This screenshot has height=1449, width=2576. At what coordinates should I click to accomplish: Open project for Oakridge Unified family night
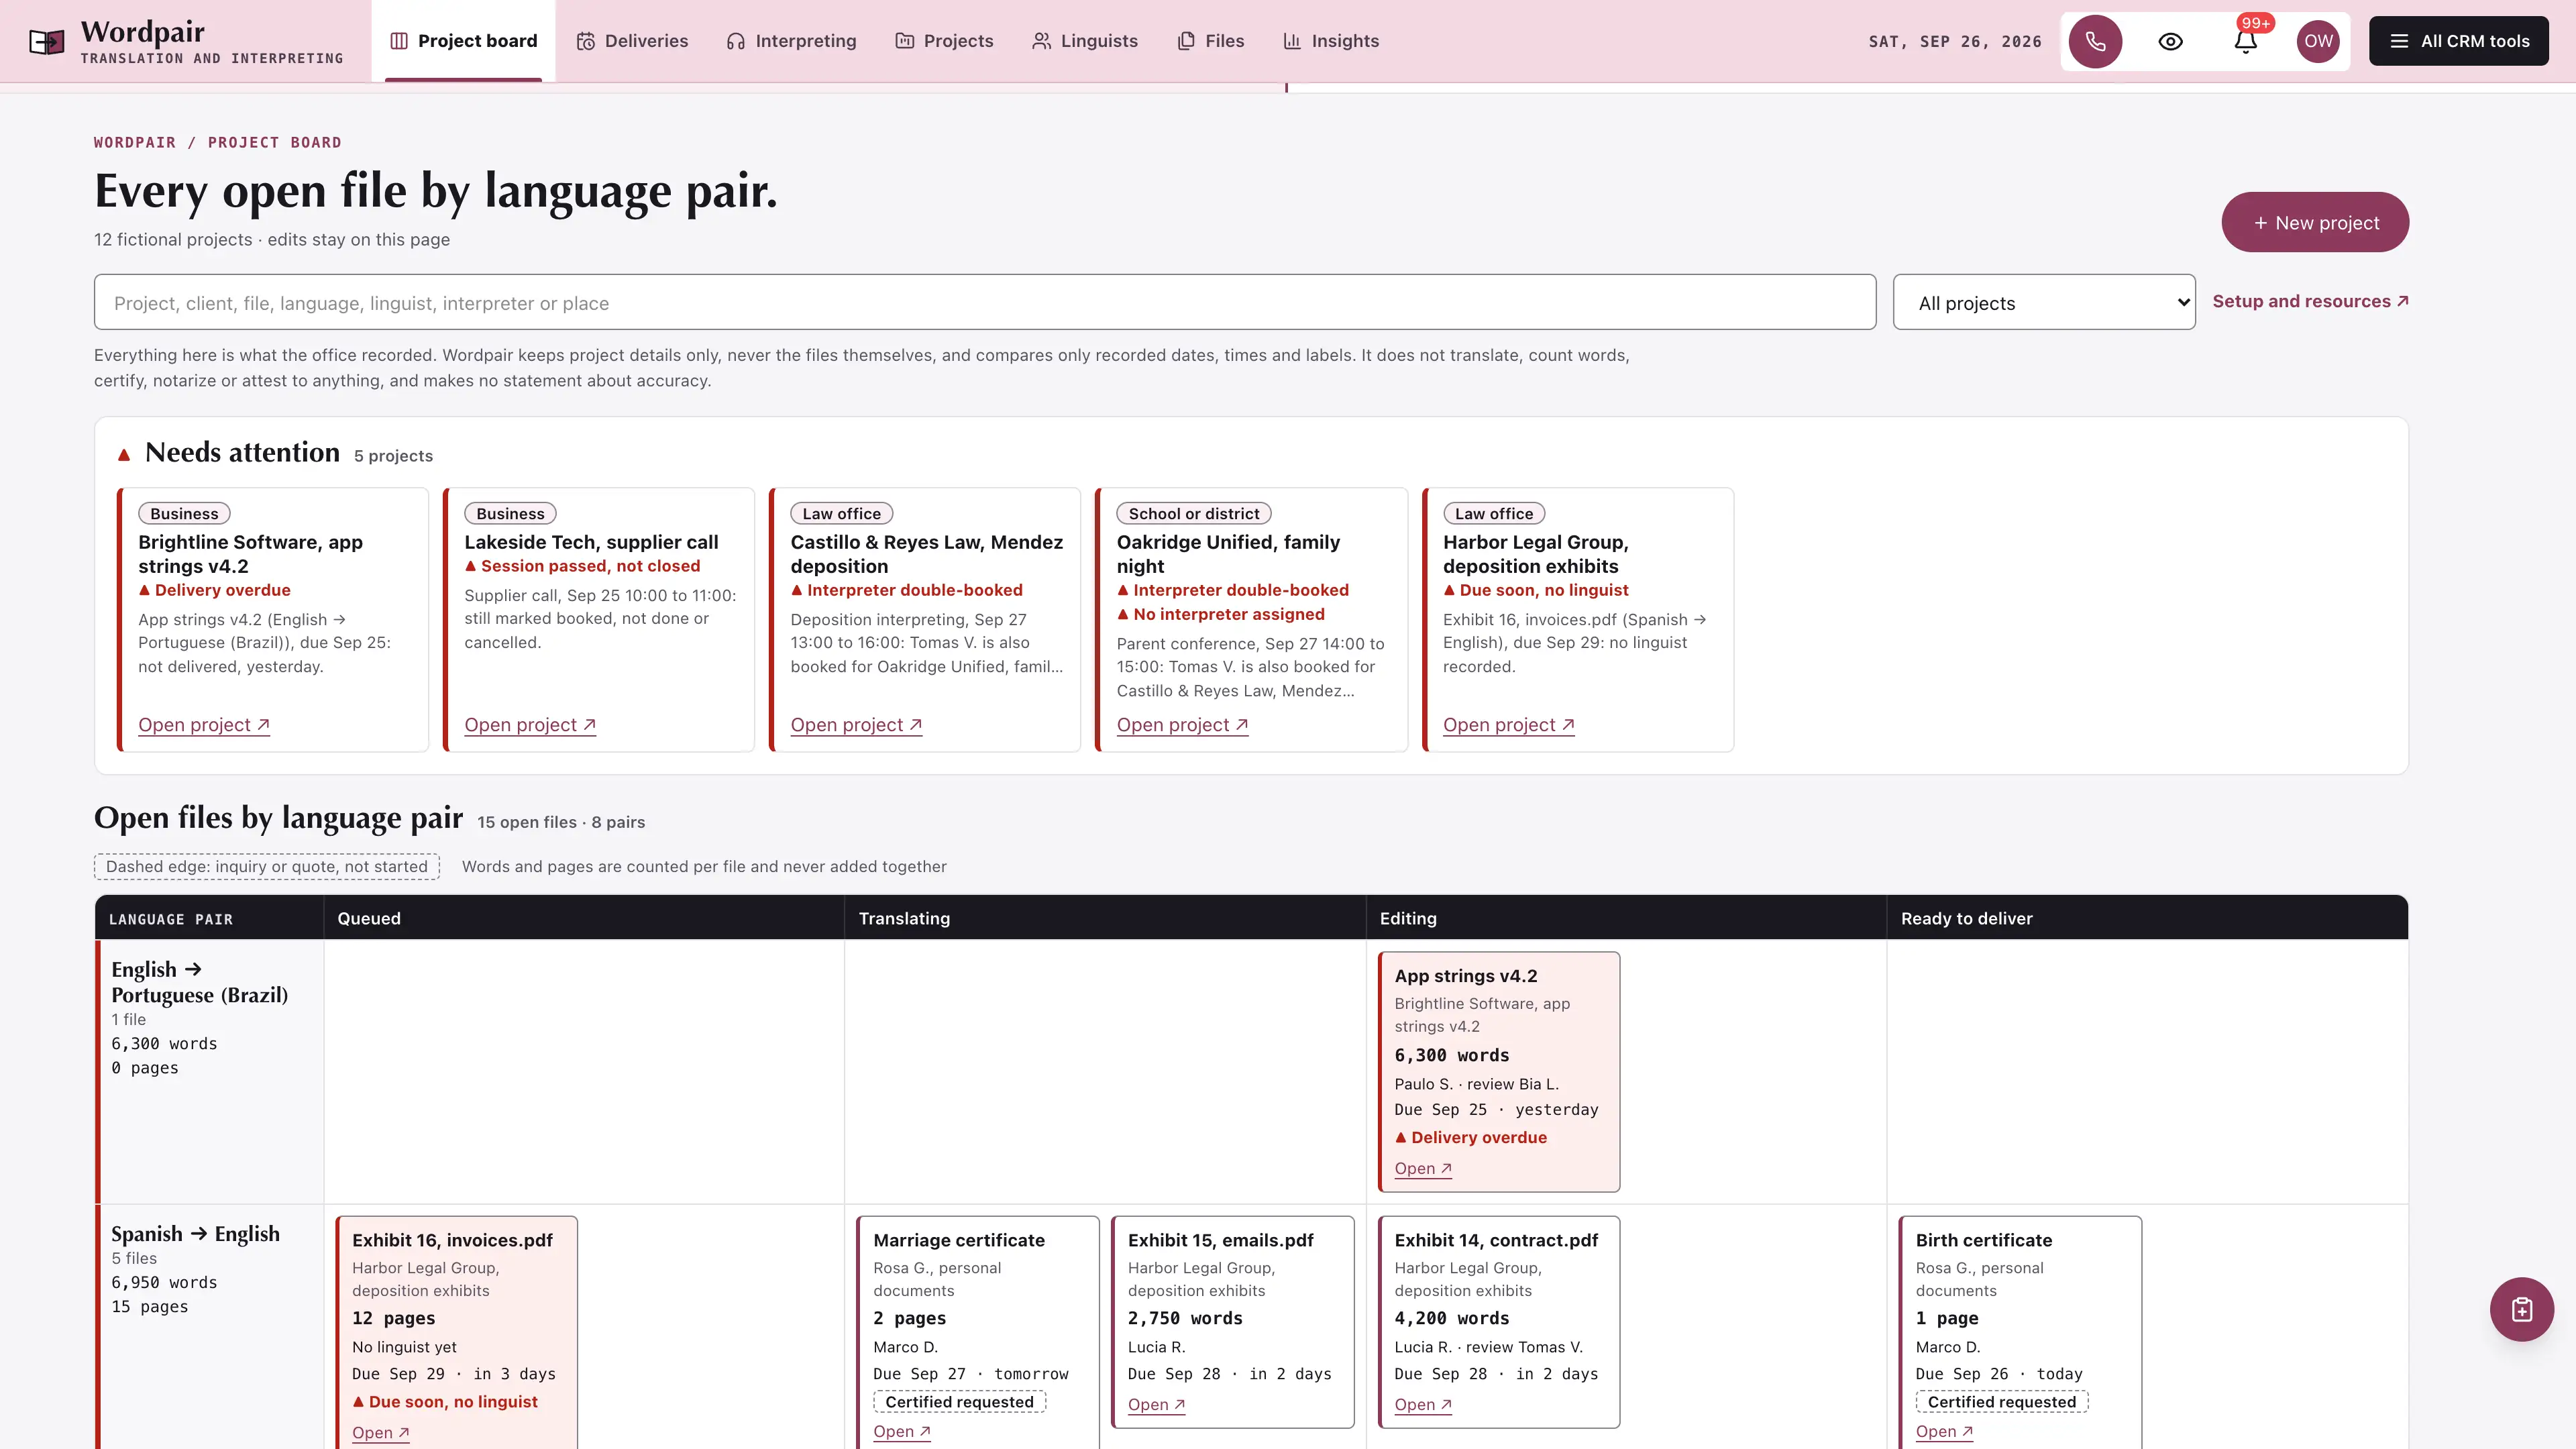[x=1182, y=725]
